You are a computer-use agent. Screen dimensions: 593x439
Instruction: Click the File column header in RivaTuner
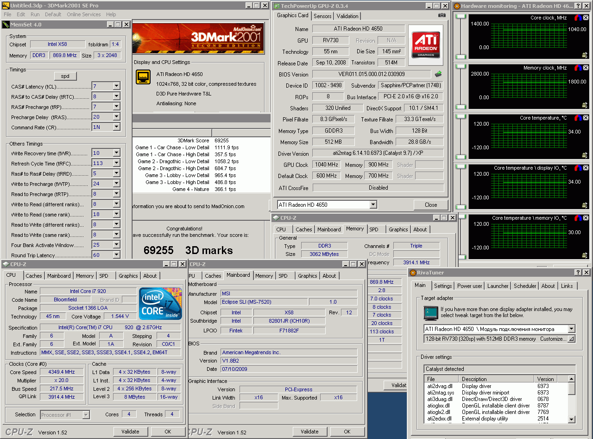pyautogui.click(x=442, y=379)
